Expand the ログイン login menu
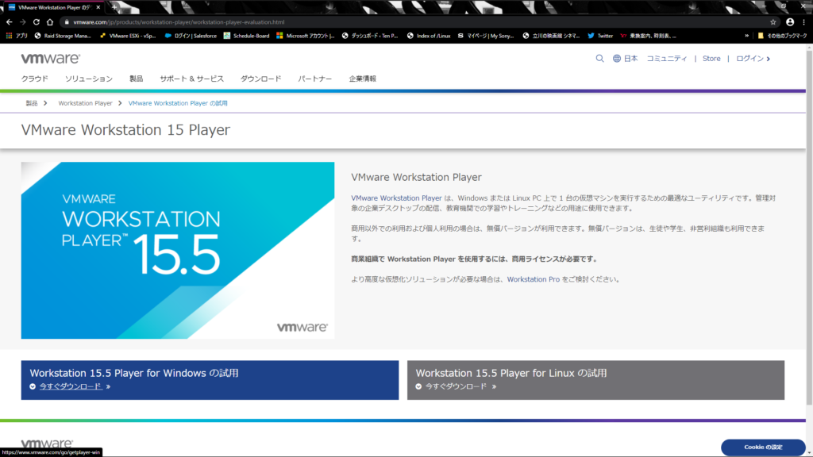Image resolution: width=813 pixels, height=457 pixels. (753, 59)
